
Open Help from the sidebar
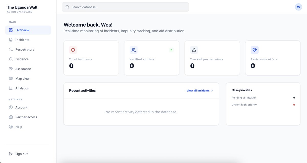click(19, 127)
